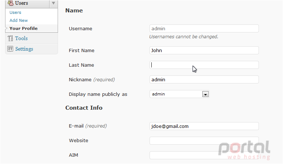Screen dimensions: 283x164
Task: Collapse the Users menu arrow
Action: coord(53,3)
